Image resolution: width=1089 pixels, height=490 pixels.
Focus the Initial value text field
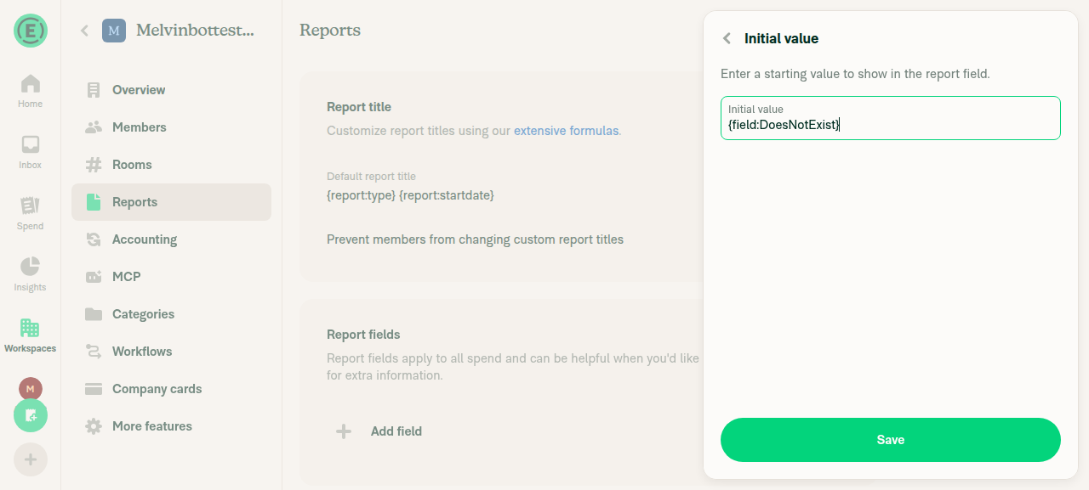[x=891, y=118]
